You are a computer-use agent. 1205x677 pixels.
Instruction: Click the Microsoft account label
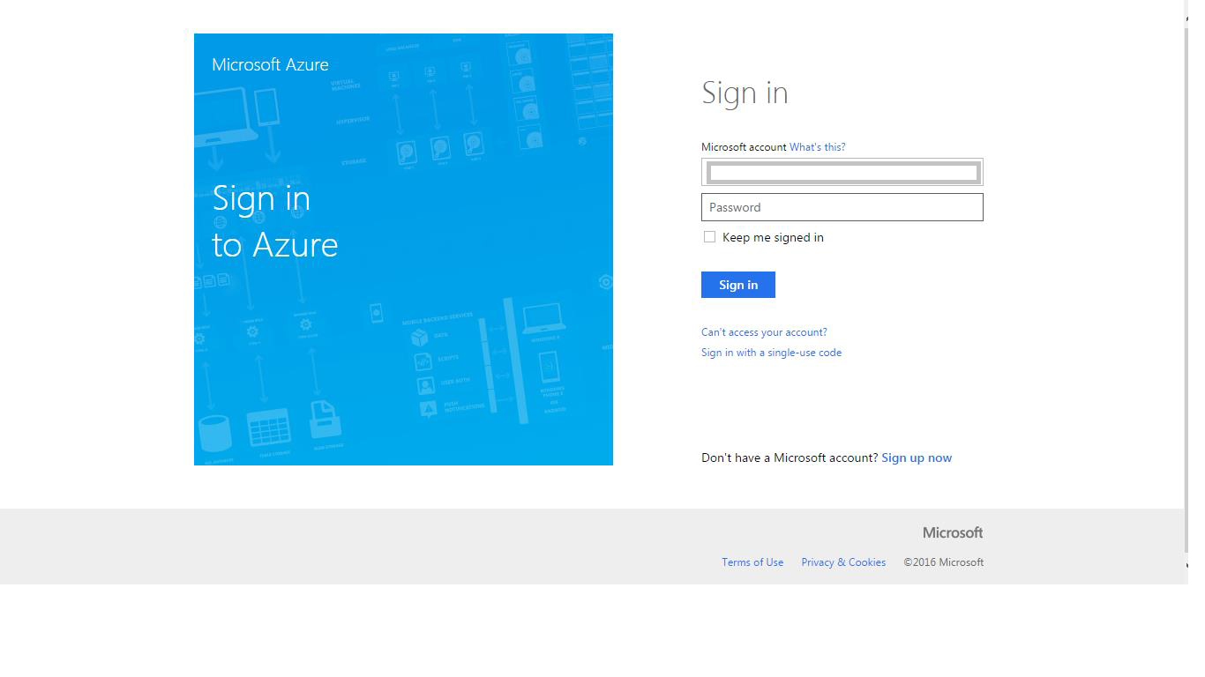(x=744, y=147)
